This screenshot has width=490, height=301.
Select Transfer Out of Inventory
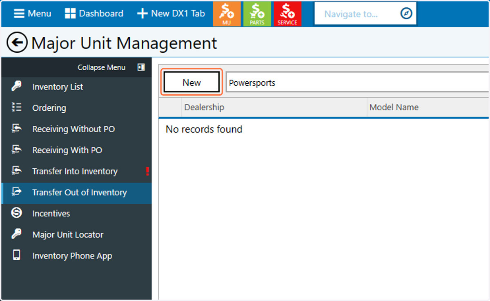point(76,192)
